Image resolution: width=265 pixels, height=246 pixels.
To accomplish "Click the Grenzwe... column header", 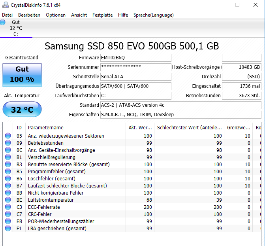I will (x=238, y=127).
